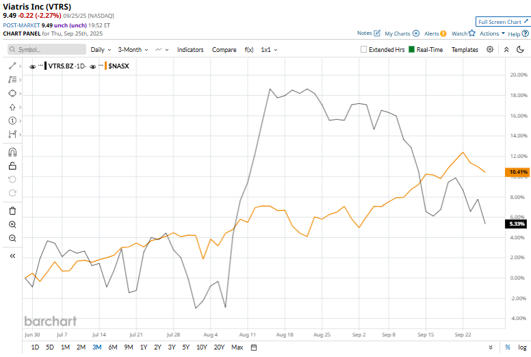Select the arrow marker annotation tool
531x357 pixels.
pos(12,107)
